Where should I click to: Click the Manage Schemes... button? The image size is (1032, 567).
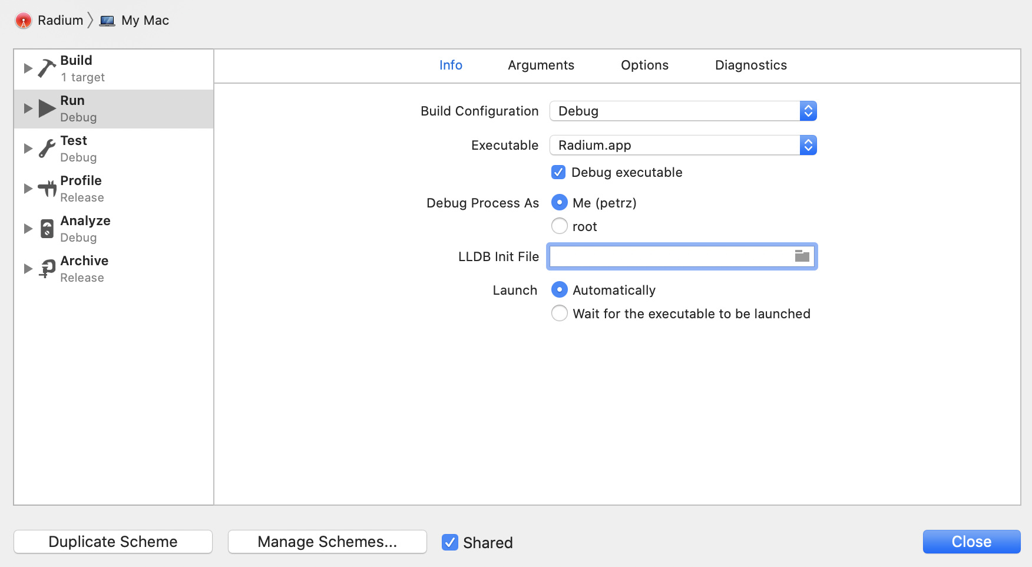pyautogui.click(x=328, y=542)
